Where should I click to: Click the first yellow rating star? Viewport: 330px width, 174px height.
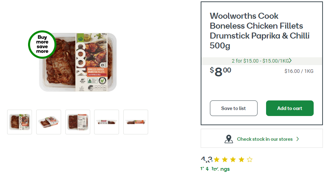tap(217, 160)
